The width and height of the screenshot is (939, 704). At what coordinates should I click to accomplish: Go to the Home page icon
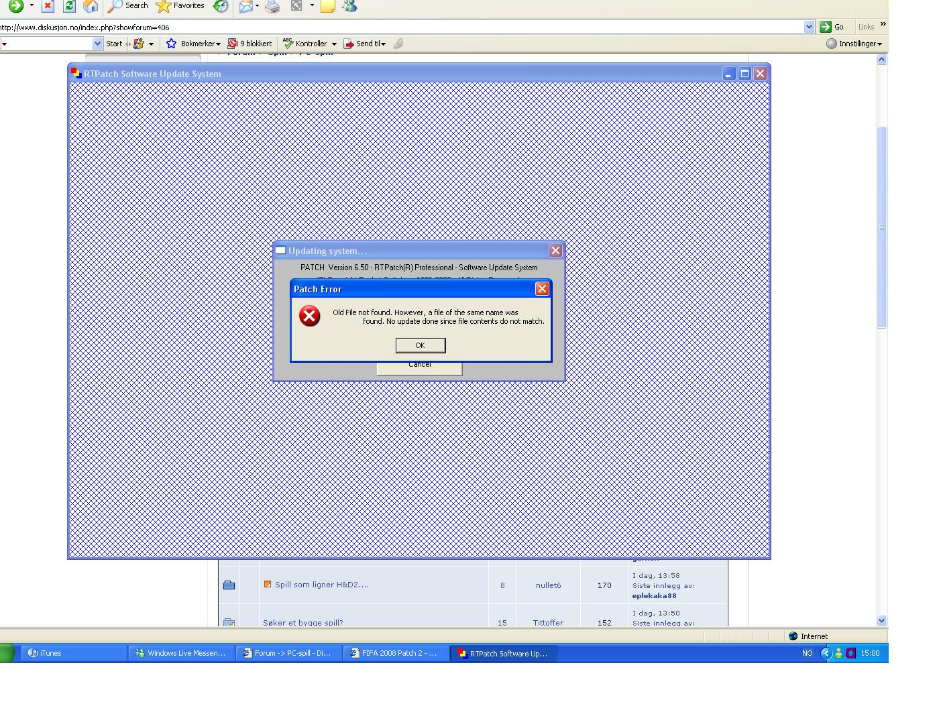point(91,6)
